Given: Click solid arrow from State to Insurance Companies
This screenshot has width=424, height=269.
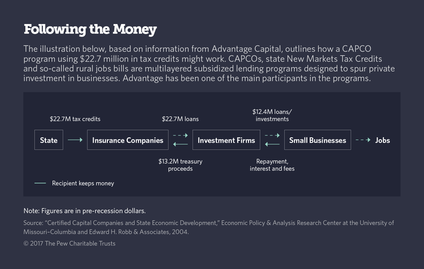Looking at the screenshot, I should 75,140.
